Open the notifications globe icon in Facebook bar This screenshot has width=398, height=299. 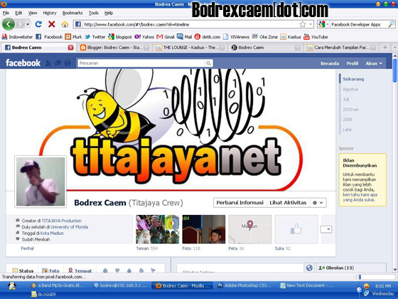point(68,63)
